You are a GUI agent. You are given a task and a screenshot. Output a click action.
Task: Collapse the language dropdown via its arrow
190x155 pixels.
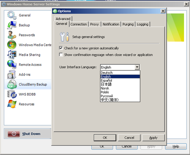137,67
